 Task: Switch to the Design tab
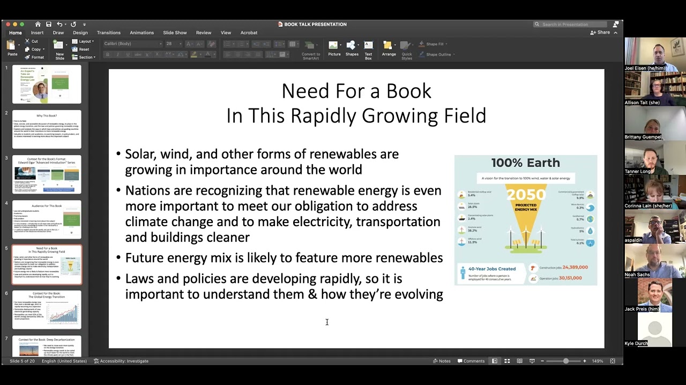80,33
